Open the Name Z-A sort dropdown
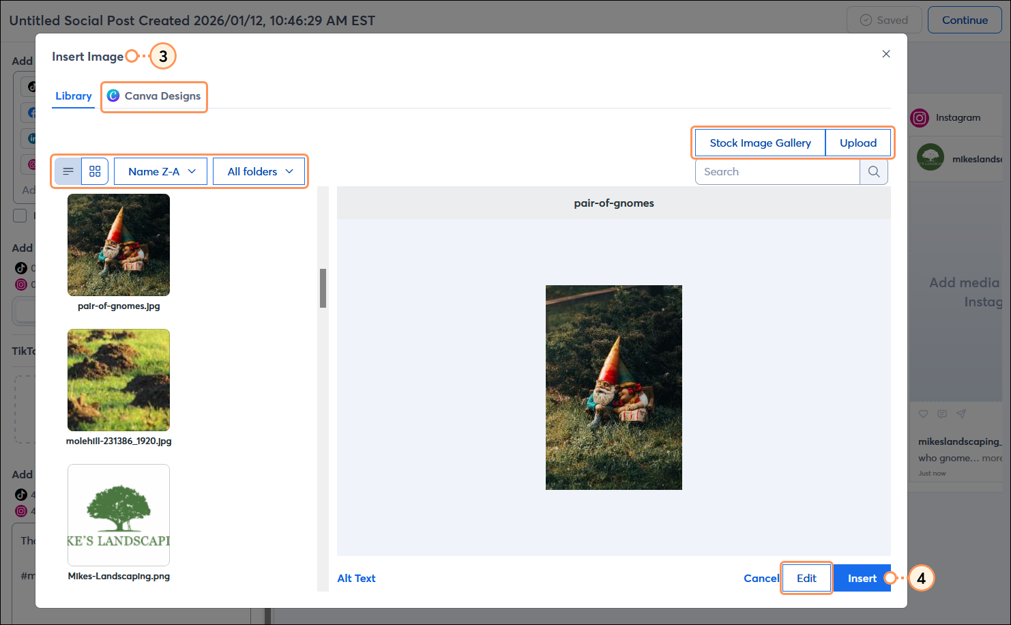Viewport: 1011px width, 625px height. click(160, 171)
